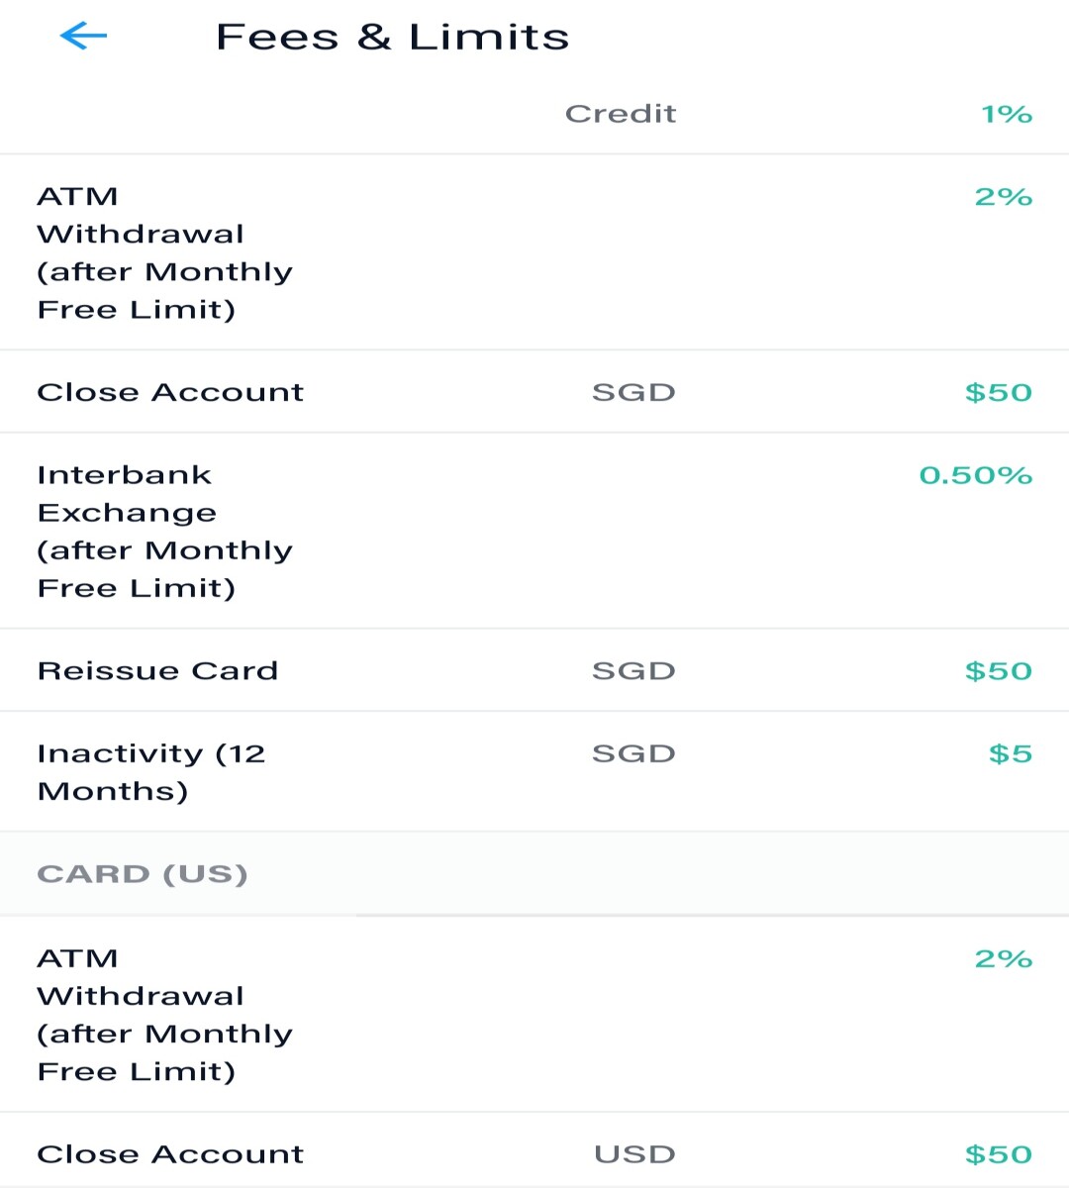Open Interbank Exchange fee row
The height and width of the screenshot is (1188, 1069).
[534, 531]
